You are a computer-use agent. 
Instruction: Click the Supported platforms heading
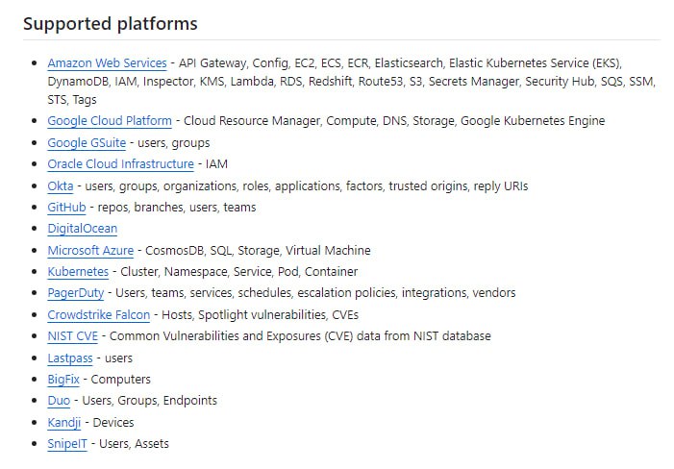click(110, 23)
